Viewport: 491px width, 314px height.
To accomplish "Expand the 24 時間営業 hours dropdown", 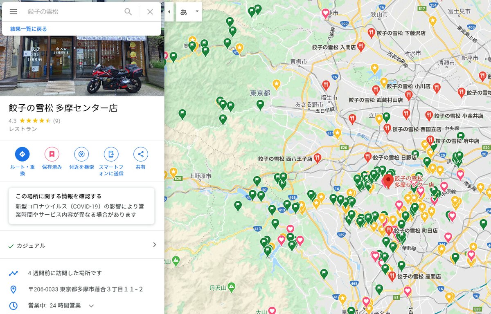I will (92, 305).
